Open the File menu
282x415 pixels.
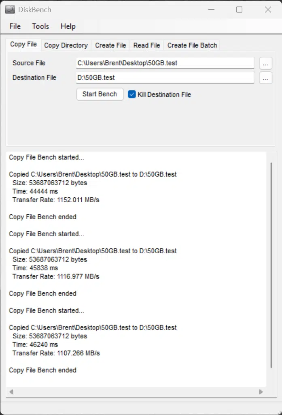click(15, 26)
